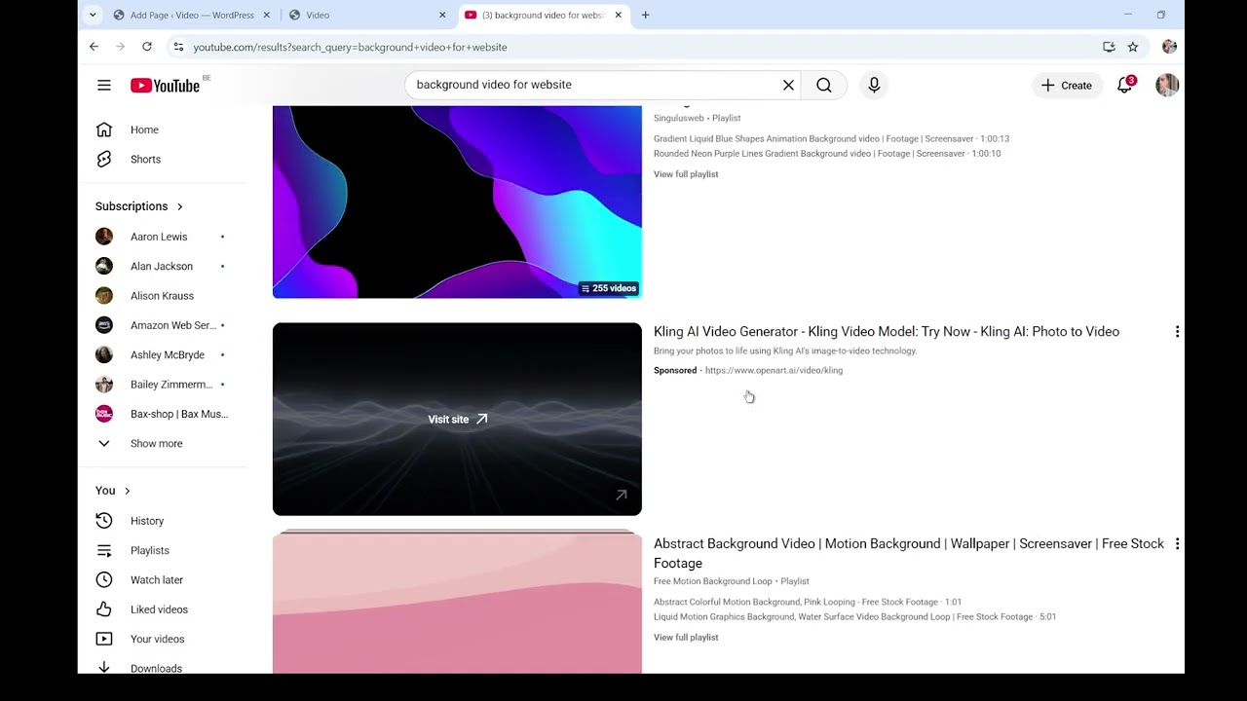Open Kling AI Video Generator title
This screenshot has width=1247, height=701.
(887, 332)
